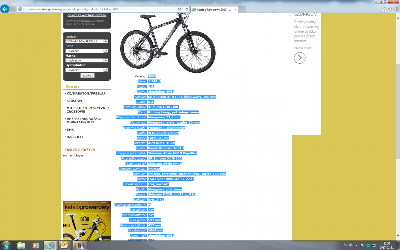Click 'SR Suntour XCM-202' front derailleur value

pyautogui.click(x=165, y=158)
